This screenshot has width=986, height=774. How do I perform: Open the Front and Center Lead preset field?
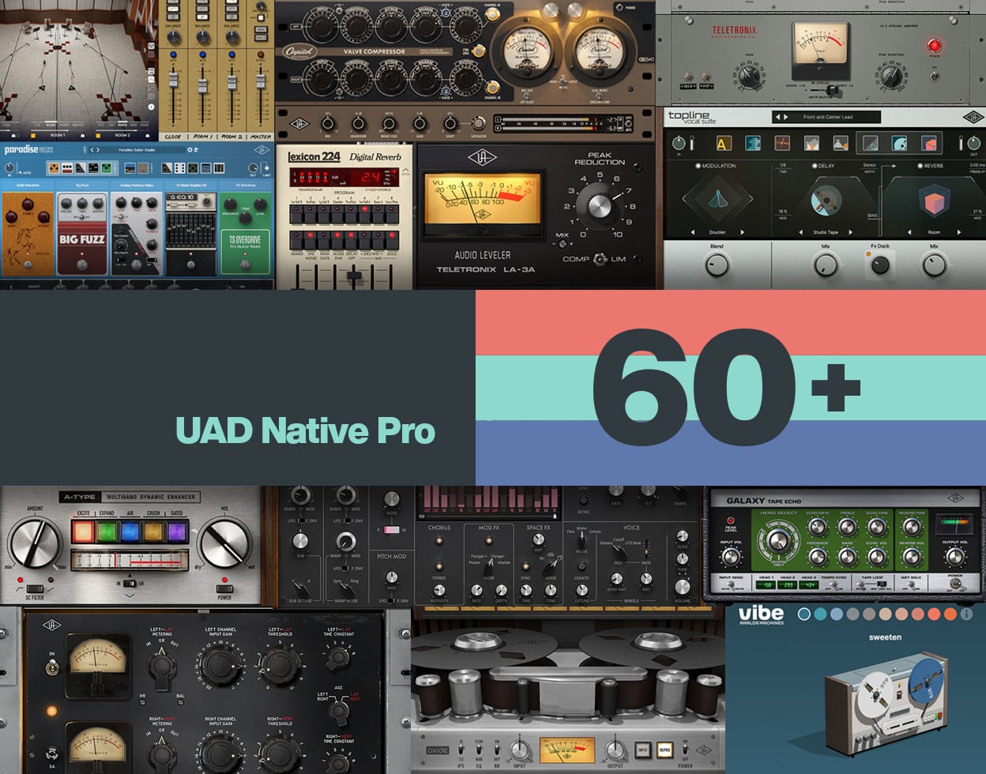826,117
